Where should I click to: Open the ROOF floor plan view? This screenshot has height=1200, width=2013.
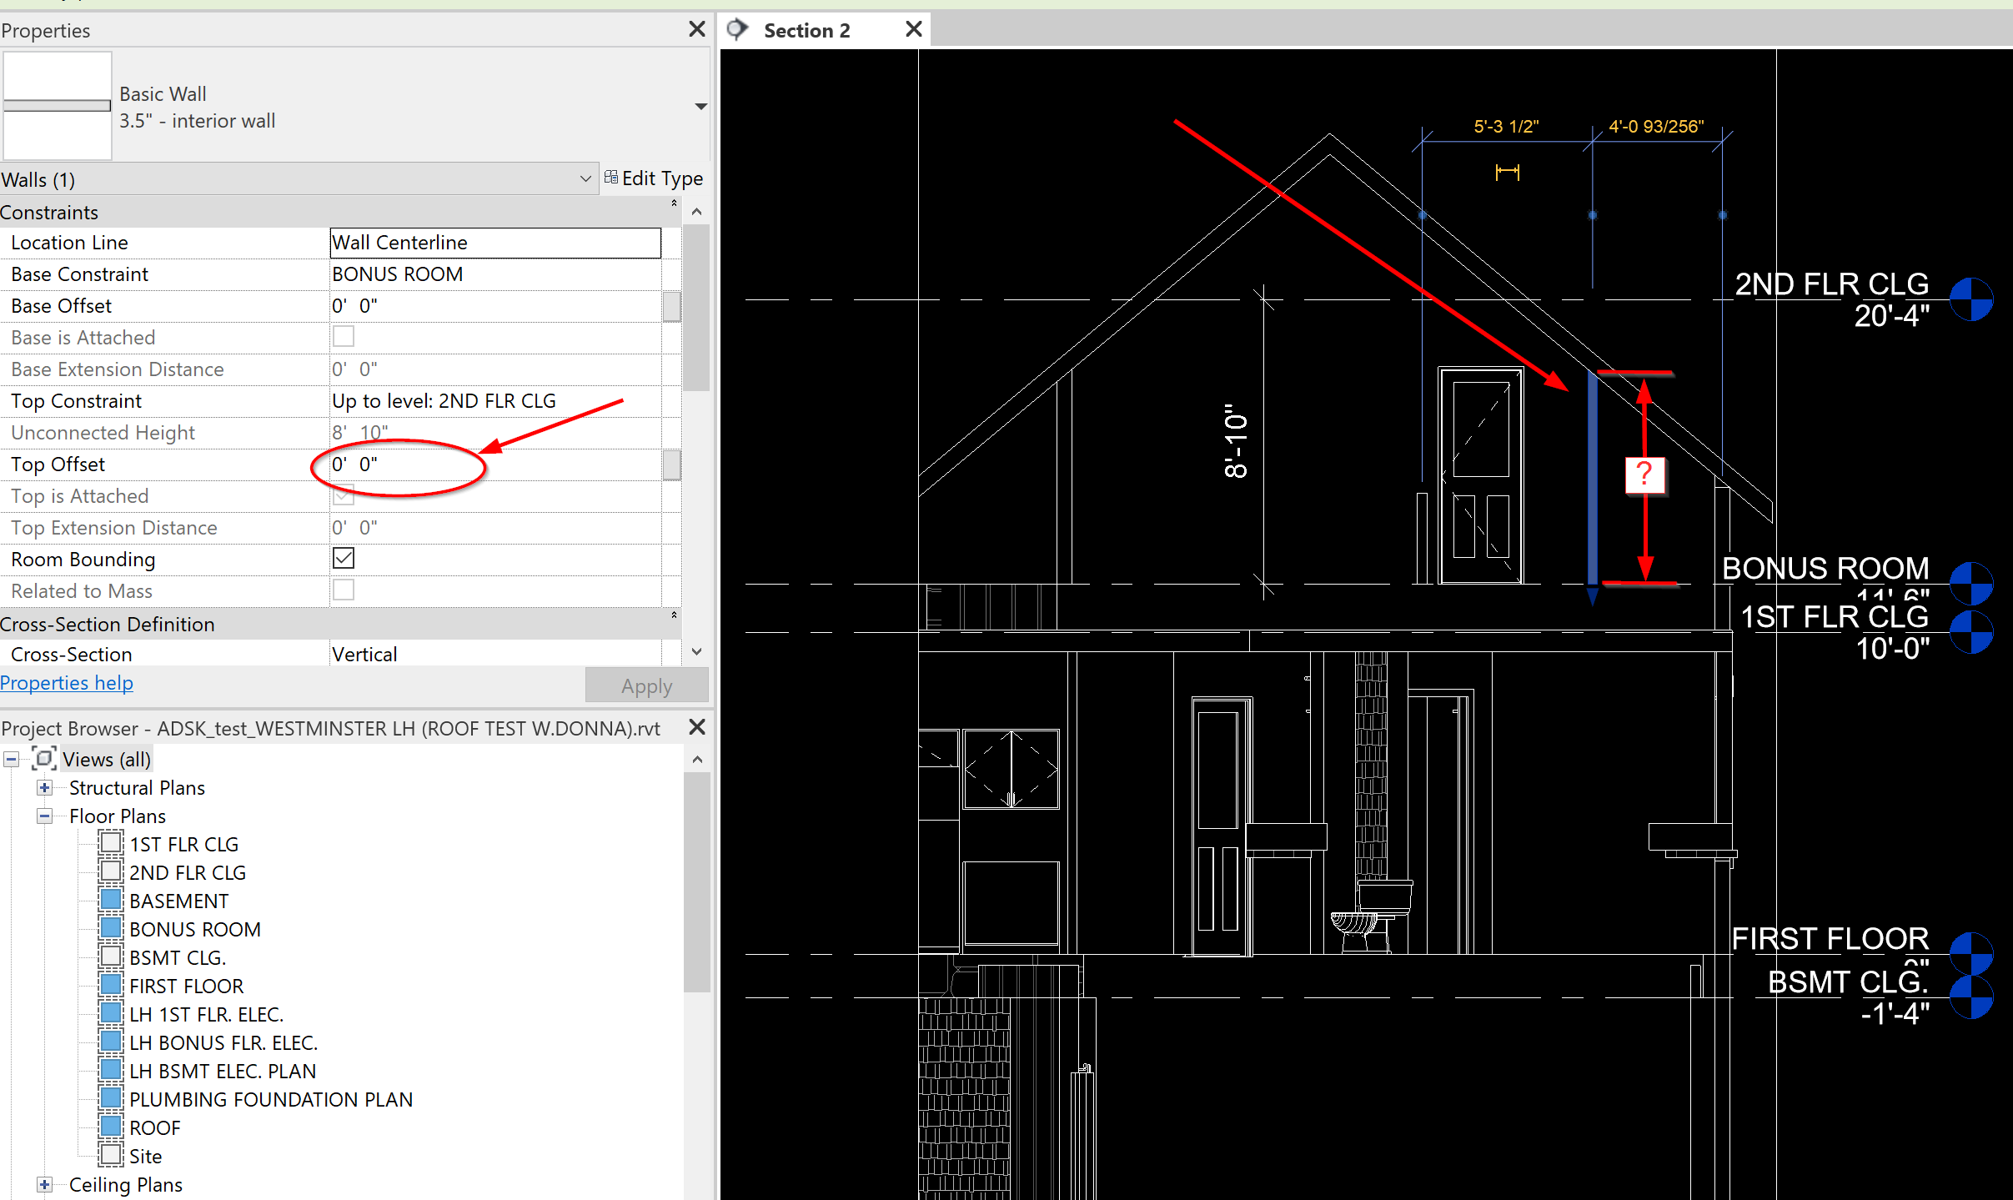156,1127
